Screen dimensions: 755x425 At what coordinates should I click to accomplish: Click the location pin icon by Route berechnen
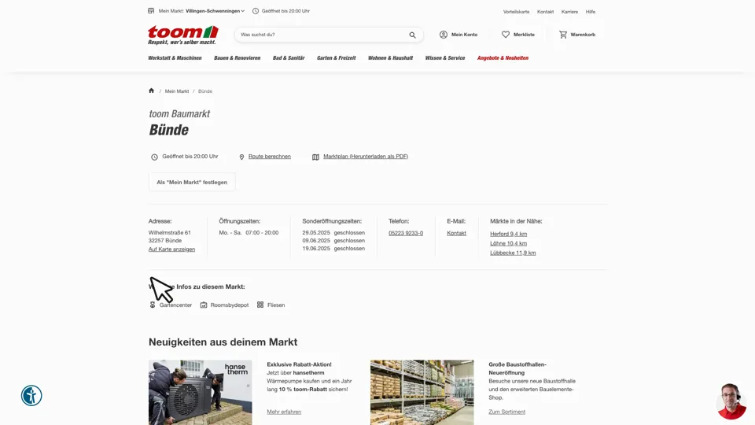(241, 157)
